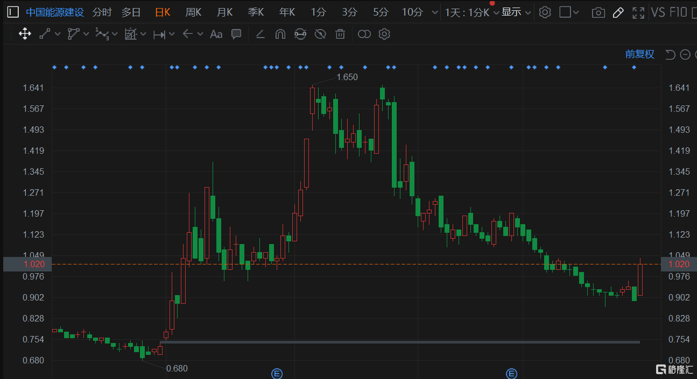
Task: Undo the last chart action
Action: click(670, 54)
